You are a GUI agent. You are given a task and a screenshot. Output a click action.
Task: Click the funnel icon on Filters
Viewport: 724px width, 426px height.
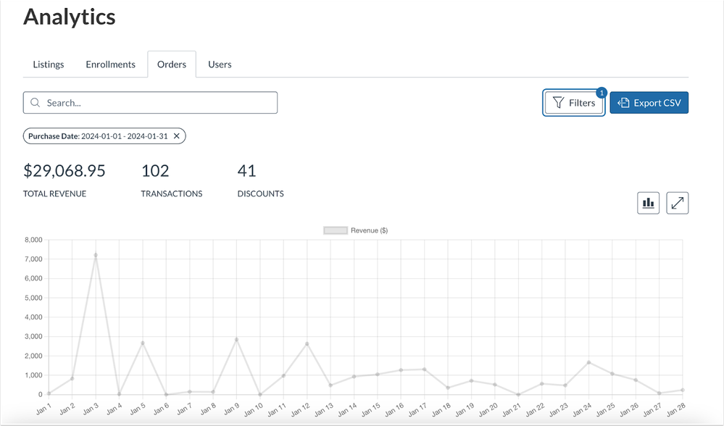tap(558, 103)
